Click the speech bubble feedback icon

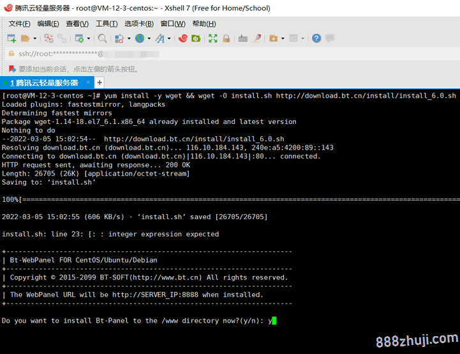[330, 38]
